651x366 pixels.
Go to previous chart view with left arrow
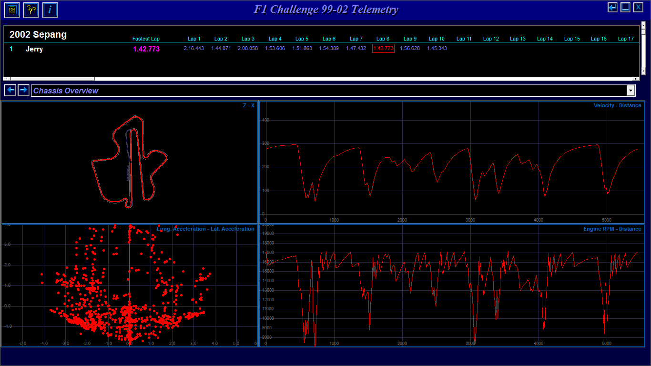pos(10,90)
